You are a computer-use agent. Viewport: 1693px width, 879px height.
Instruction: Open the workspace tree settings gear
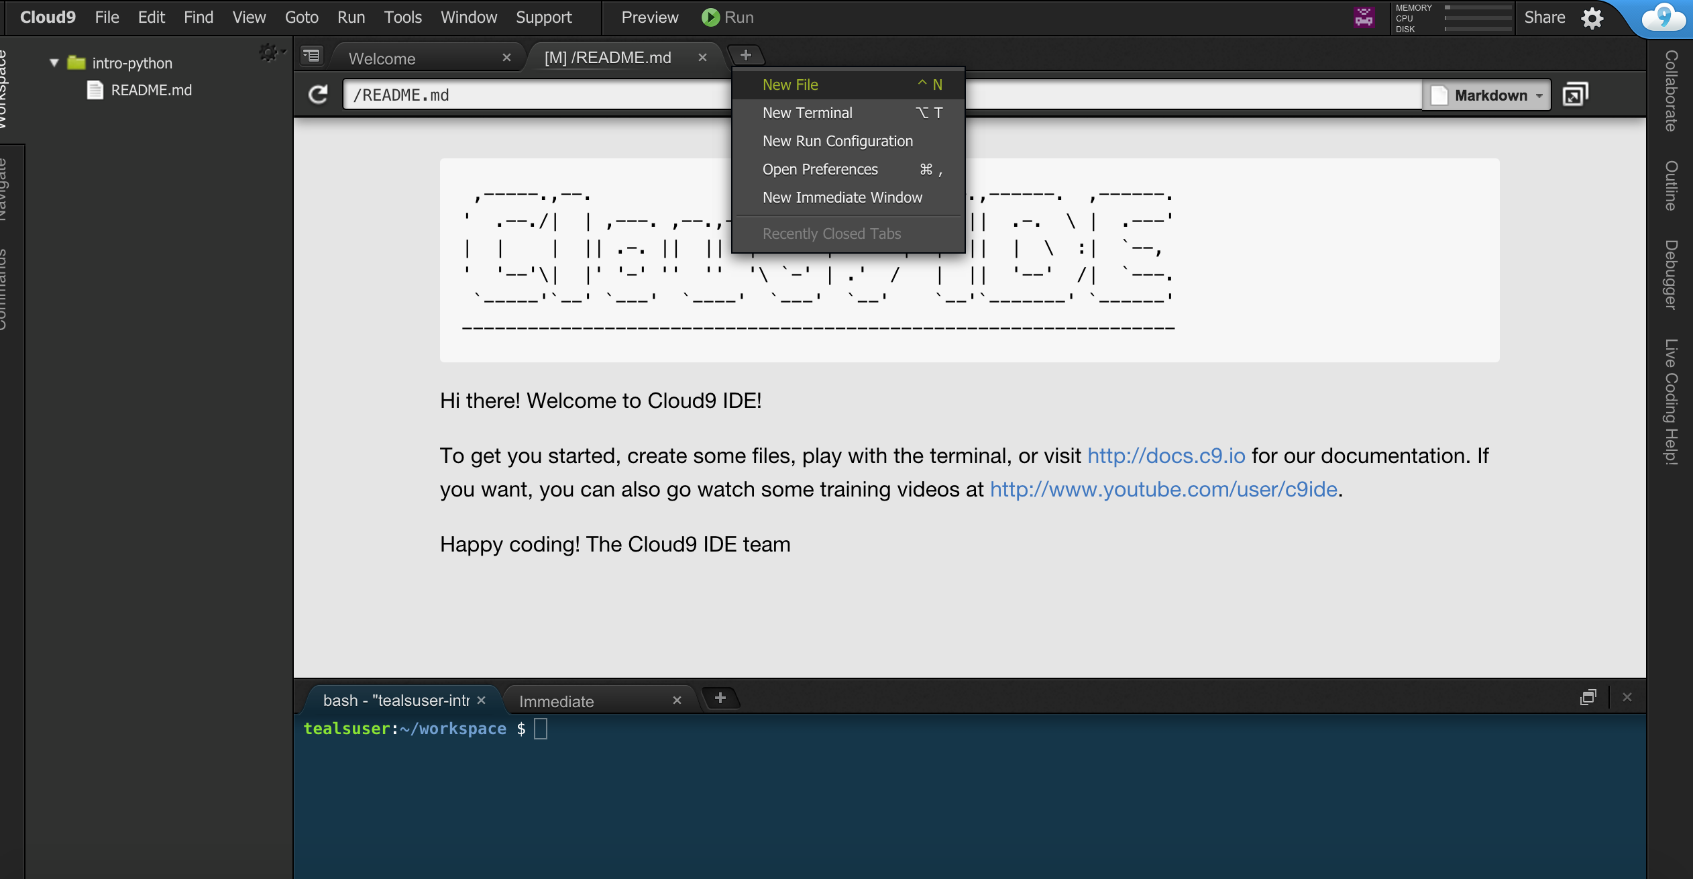tap(270, 53)
